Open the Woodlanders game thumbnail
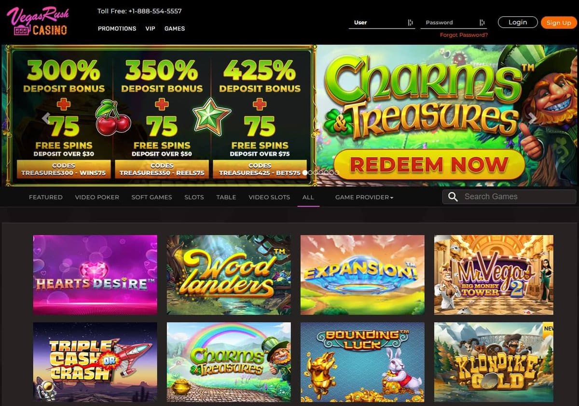 click(x=229, y=275)
